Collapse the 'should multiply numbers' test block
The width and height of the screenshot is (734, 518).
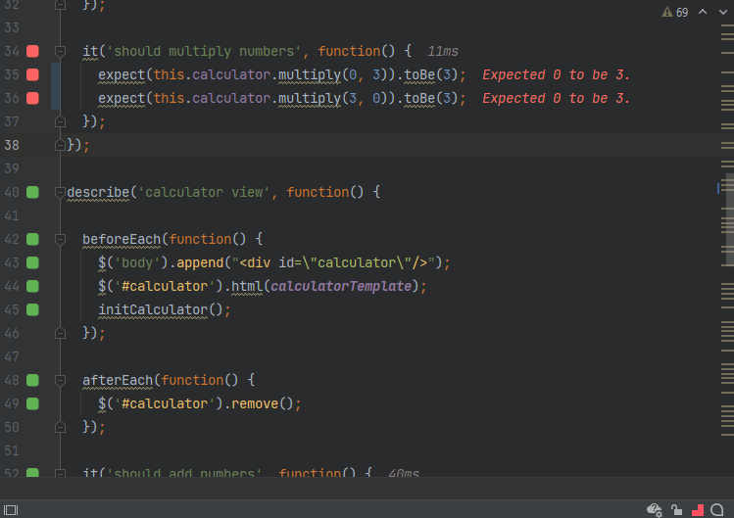60,51
